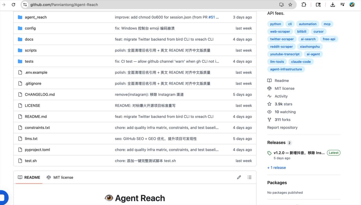This screenshot has width=361, height=205.
Task: Click the URL address bar field
Action: tap(151, 5)
